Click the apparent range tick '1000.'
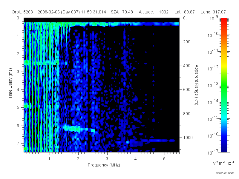 (x=189, y=138)
